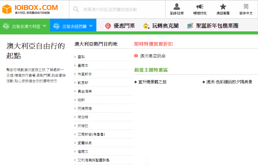Screen dimensions: 258x166
Task: Open the 直升機景觀之旅 link
Action: point(152,82)
